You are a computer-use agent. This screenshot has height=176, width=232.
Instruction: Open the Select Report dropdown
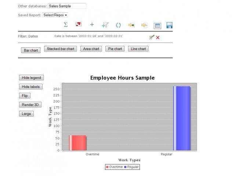[x=55, y=15]
